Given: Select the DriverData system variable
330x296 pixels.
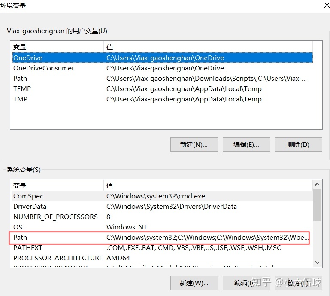Looking at the screenshot, I should pos(163,206).
